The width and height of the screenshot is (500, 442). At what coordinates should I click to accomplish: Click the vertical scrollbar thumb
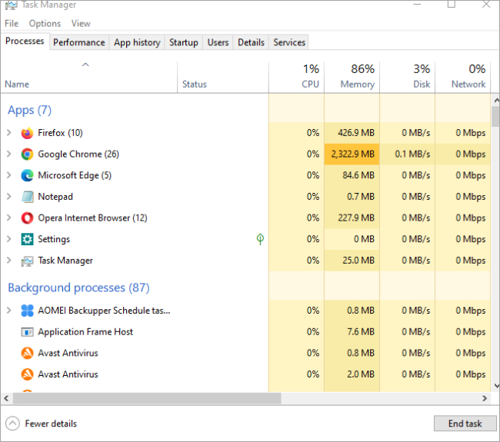[x=496, y=117]
